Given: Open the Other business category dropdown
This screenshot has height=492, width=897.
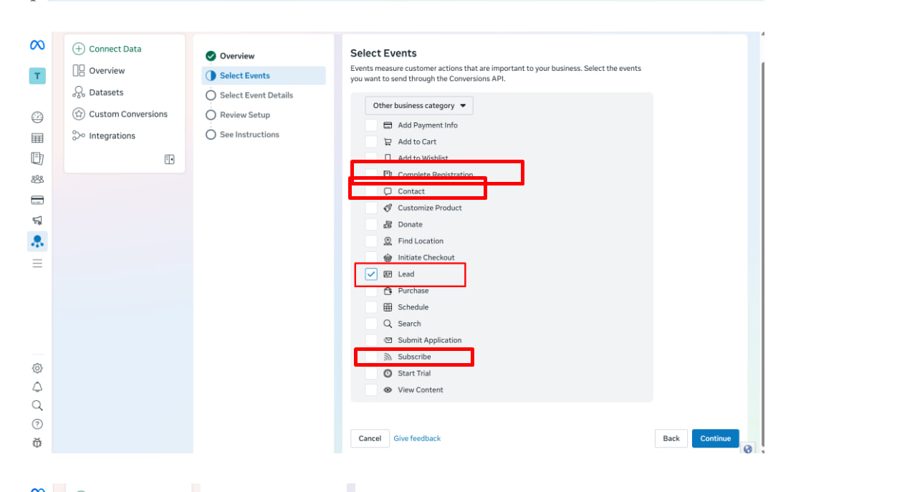Looking at the screenshot, I should (419, 106).
